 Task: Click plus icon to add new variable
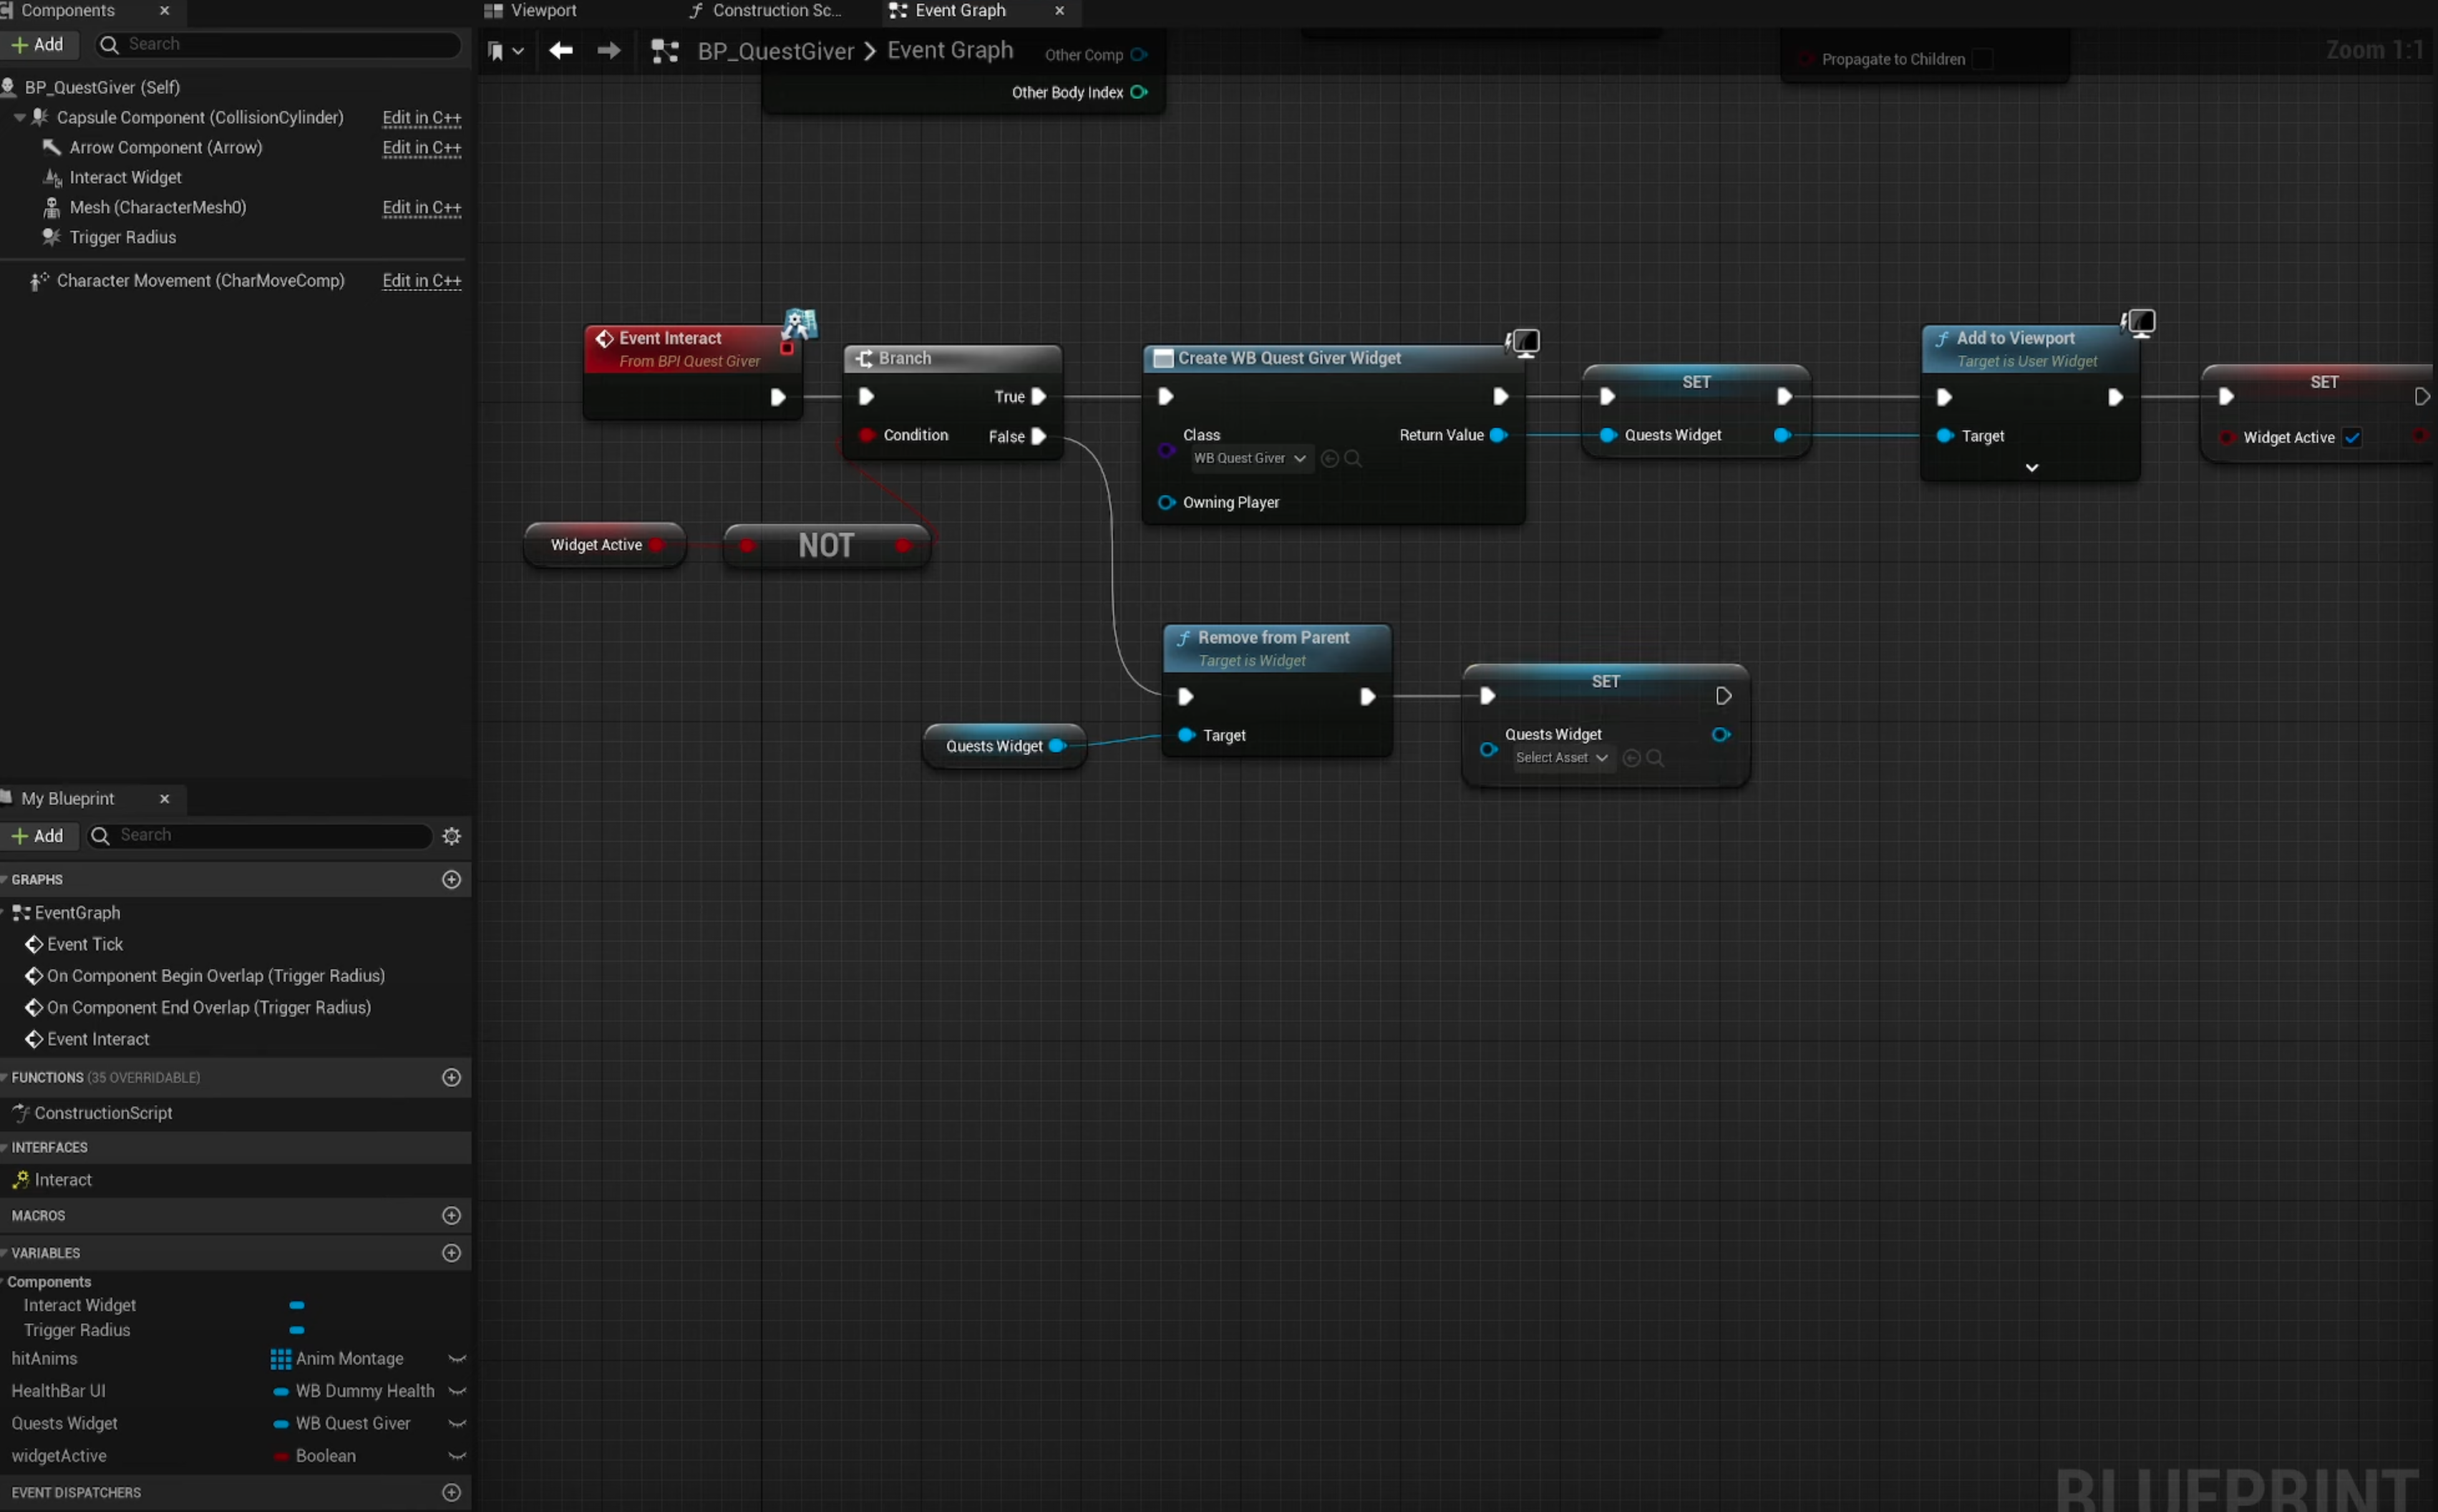click(x=452, y=1253)
